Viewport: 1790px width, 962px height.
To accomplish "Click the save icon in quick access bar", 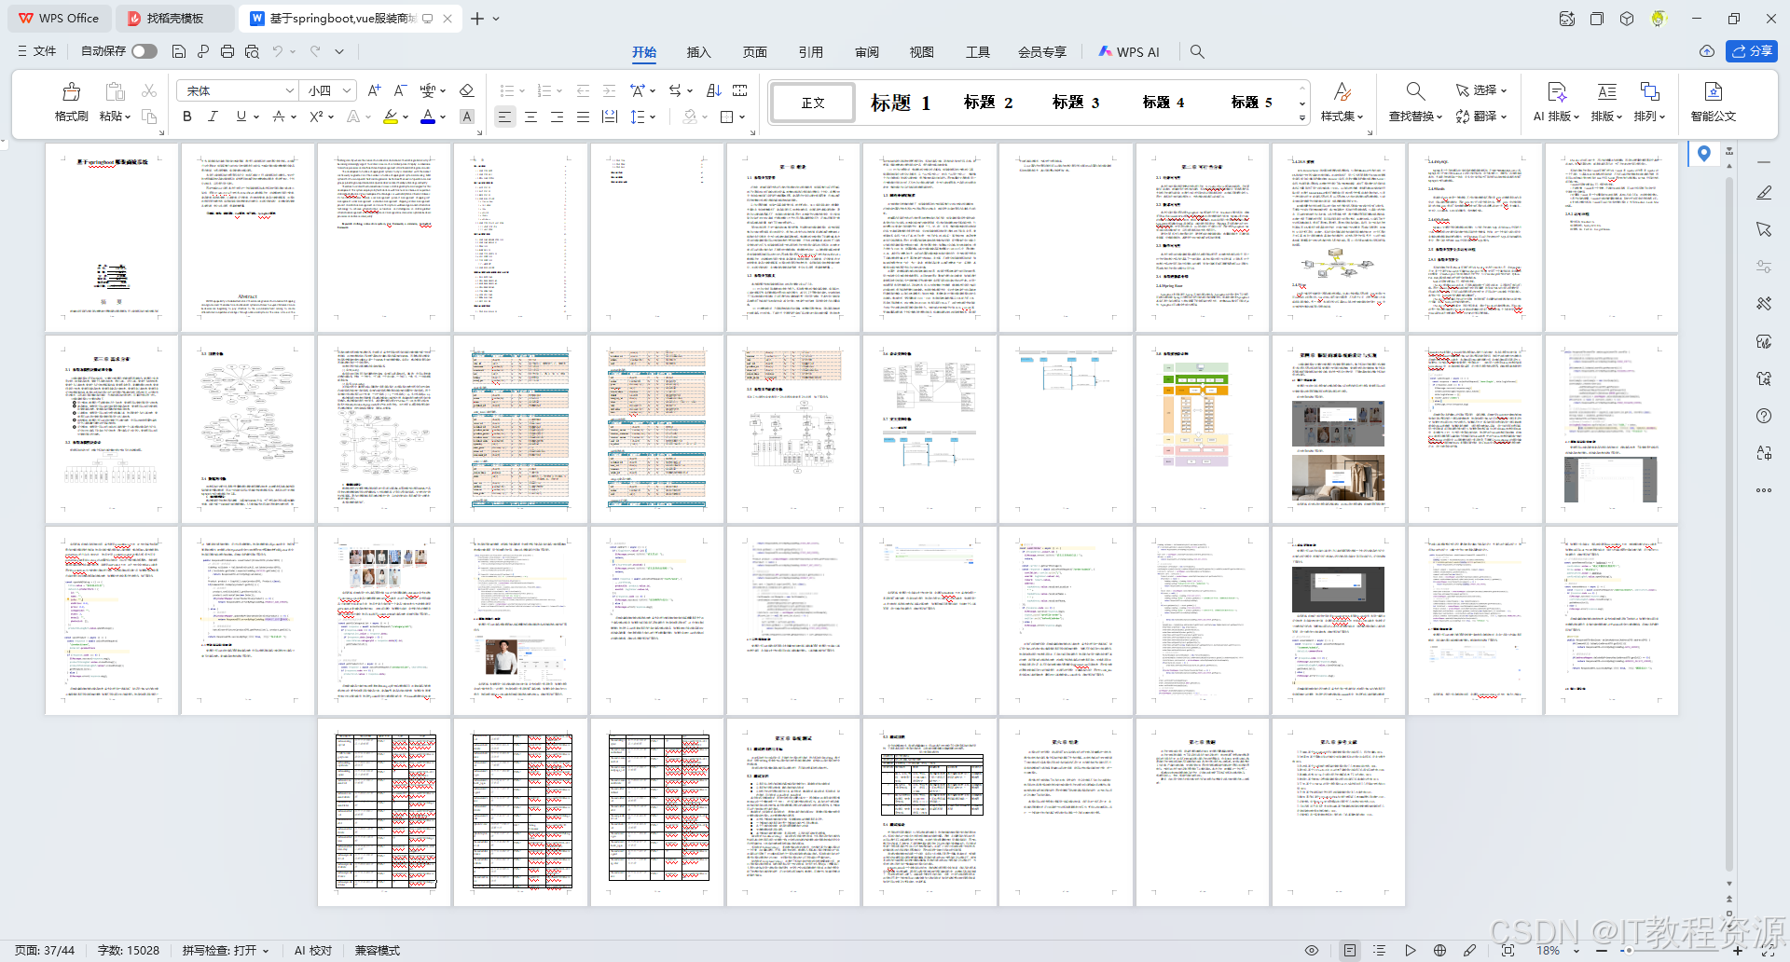I will coord(179,51).
